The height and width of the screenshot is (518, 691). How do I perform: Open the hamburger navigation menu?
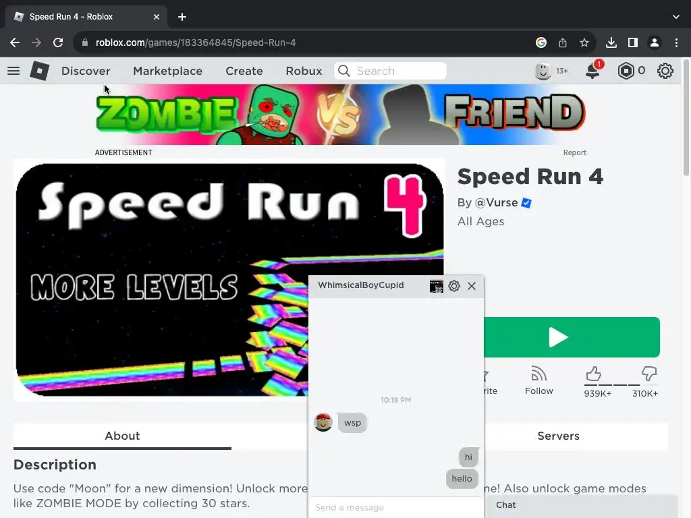point(13,70)
